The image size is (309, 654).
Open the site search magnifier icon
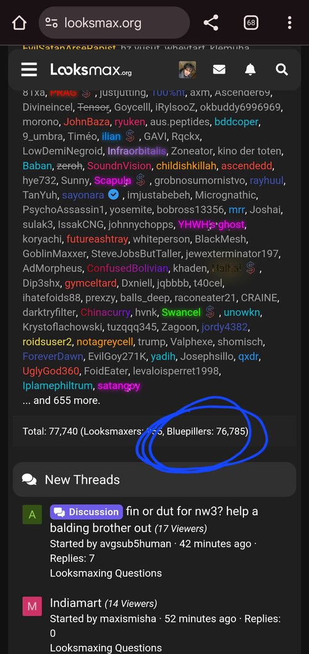click(282, 70)
